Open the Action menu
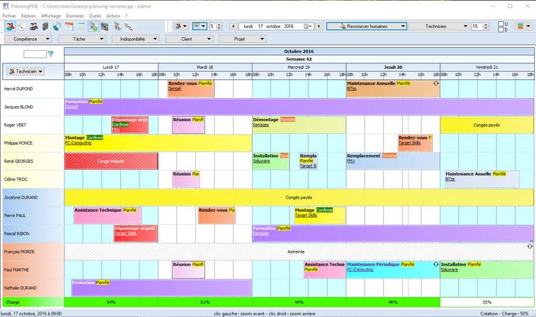Screen dimensions: 536x317 113,15
